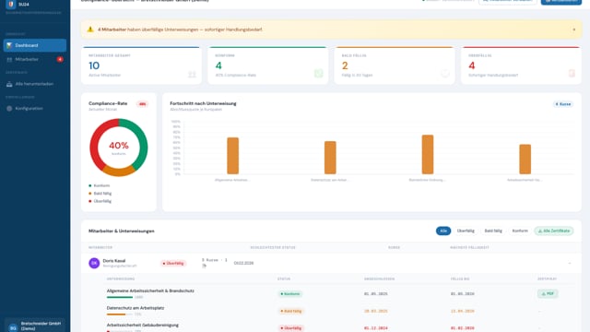Screen dimensions: 590x332
Task: Click the completion date 01.05.2025
Action: point(375,294)
